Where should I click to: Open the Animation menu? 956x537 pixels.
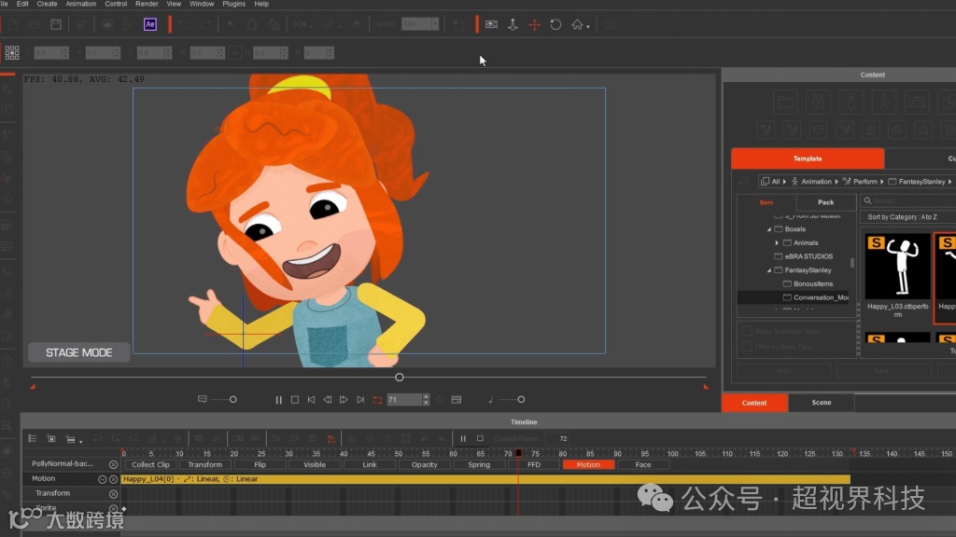click(80, 4)
